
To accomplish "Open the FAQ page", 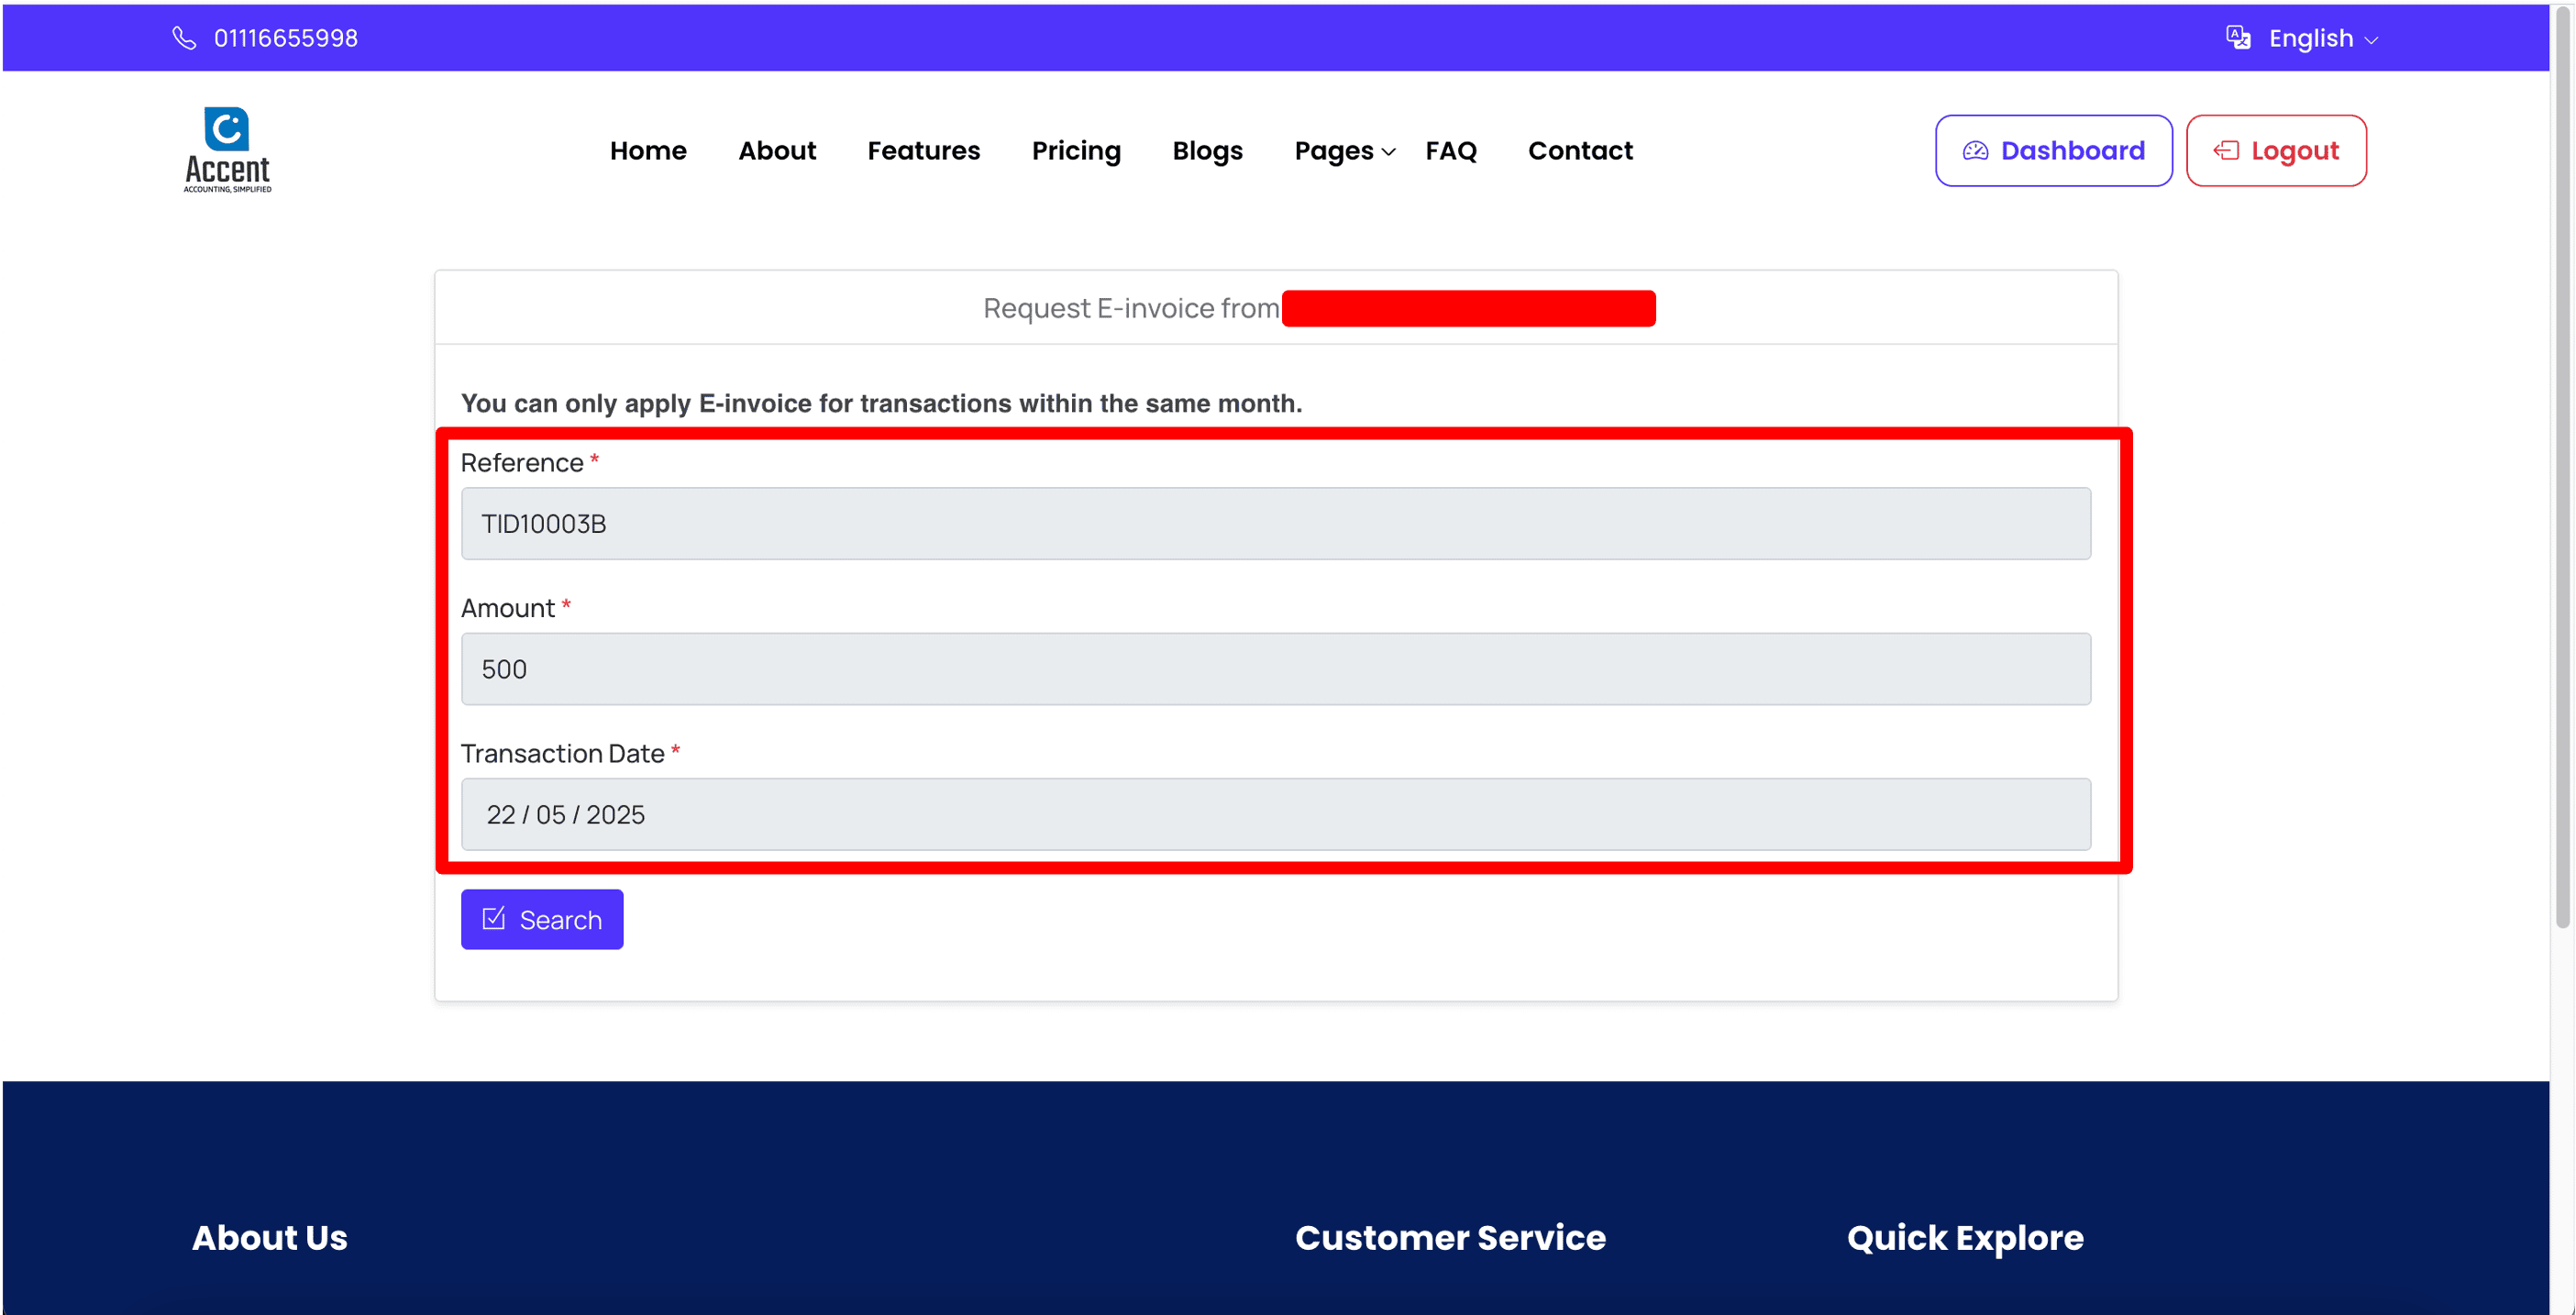I will (1450, 151).
